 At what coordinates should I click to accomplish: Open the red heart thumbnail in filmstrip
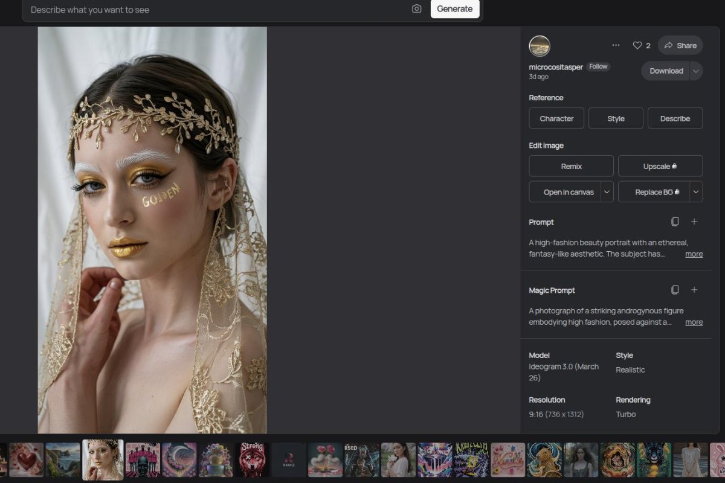(x=26, y=459)
